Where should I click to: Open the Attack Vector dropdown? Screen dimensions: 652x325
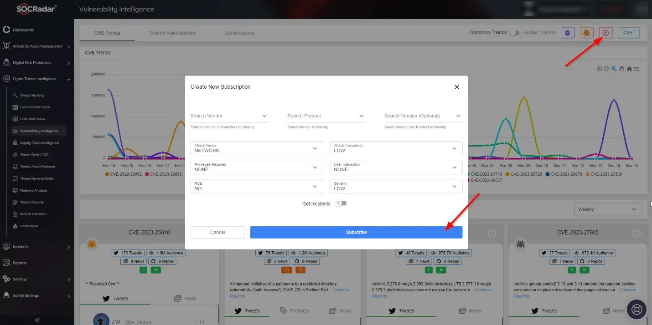[x=257, y=148]
